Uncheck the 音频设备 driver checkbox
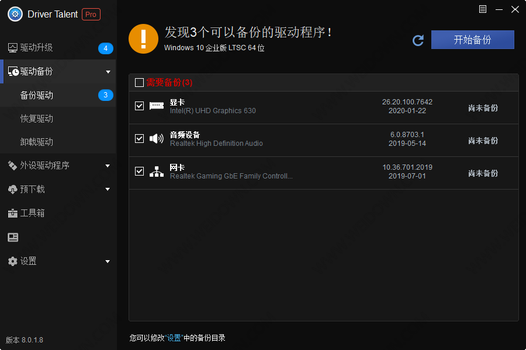The width and height of the screenshot is (526, 350). 139,138
